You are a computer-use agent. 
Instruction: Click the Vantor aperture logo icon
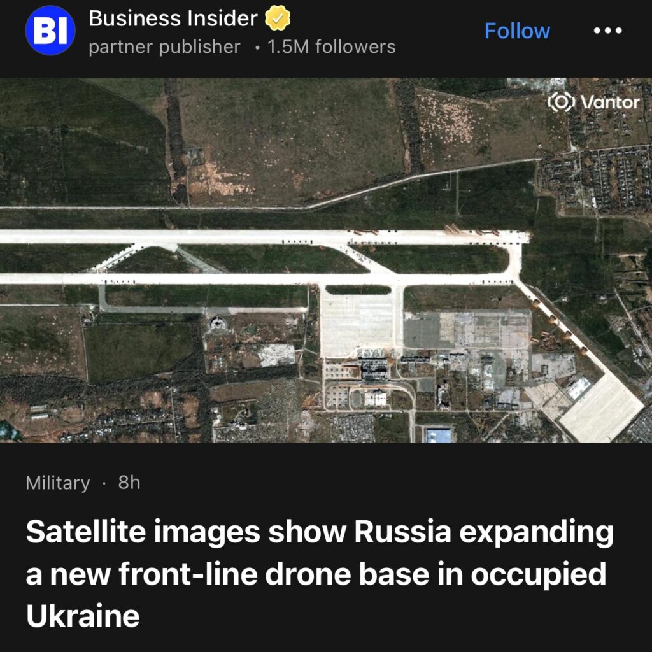(562, 102)
